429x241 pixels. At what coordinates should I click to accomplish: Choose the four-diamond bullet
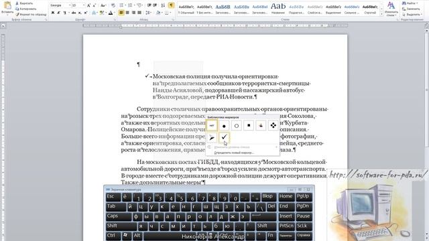(x=273, y=126)
